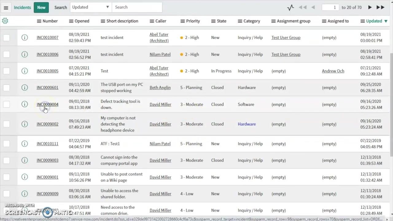Preview record info icon for INC0010005
Screen dimensions: 393x221
[x=25, y=71]
